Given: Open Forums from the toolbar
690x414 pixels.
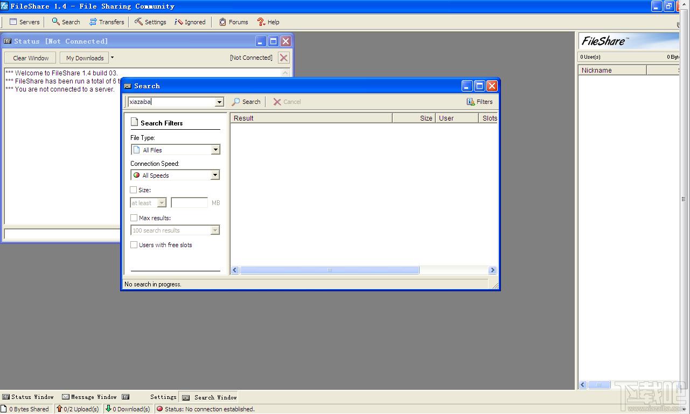Looking at the screenshot, I should pos(233,22).
